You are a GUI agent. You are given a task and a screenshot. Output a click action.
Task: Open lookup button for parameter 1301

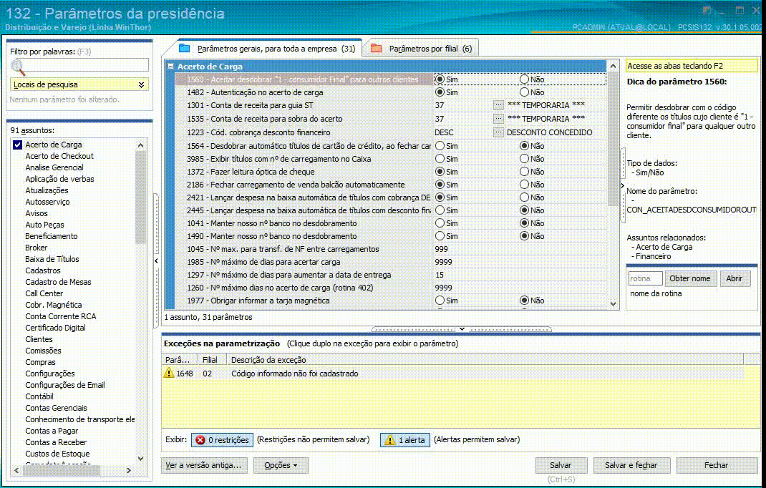[x=498, y=105]
